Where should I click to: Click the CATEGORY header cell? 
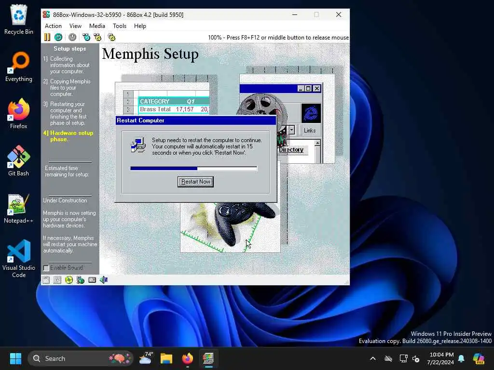(x=155, y=101)
